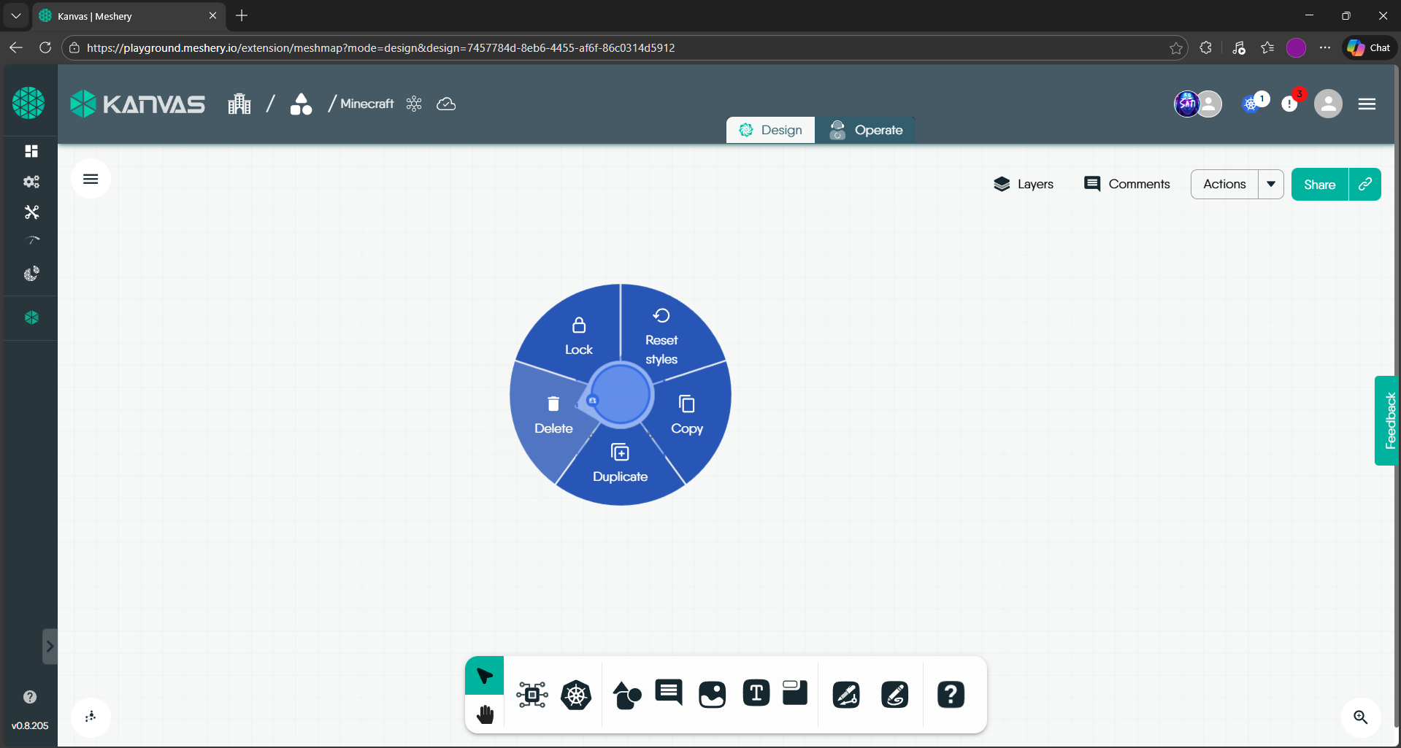Screen dimensions: 1401x748
Task: Choose Duplicate in the radial menu
Action: point(620,463)
